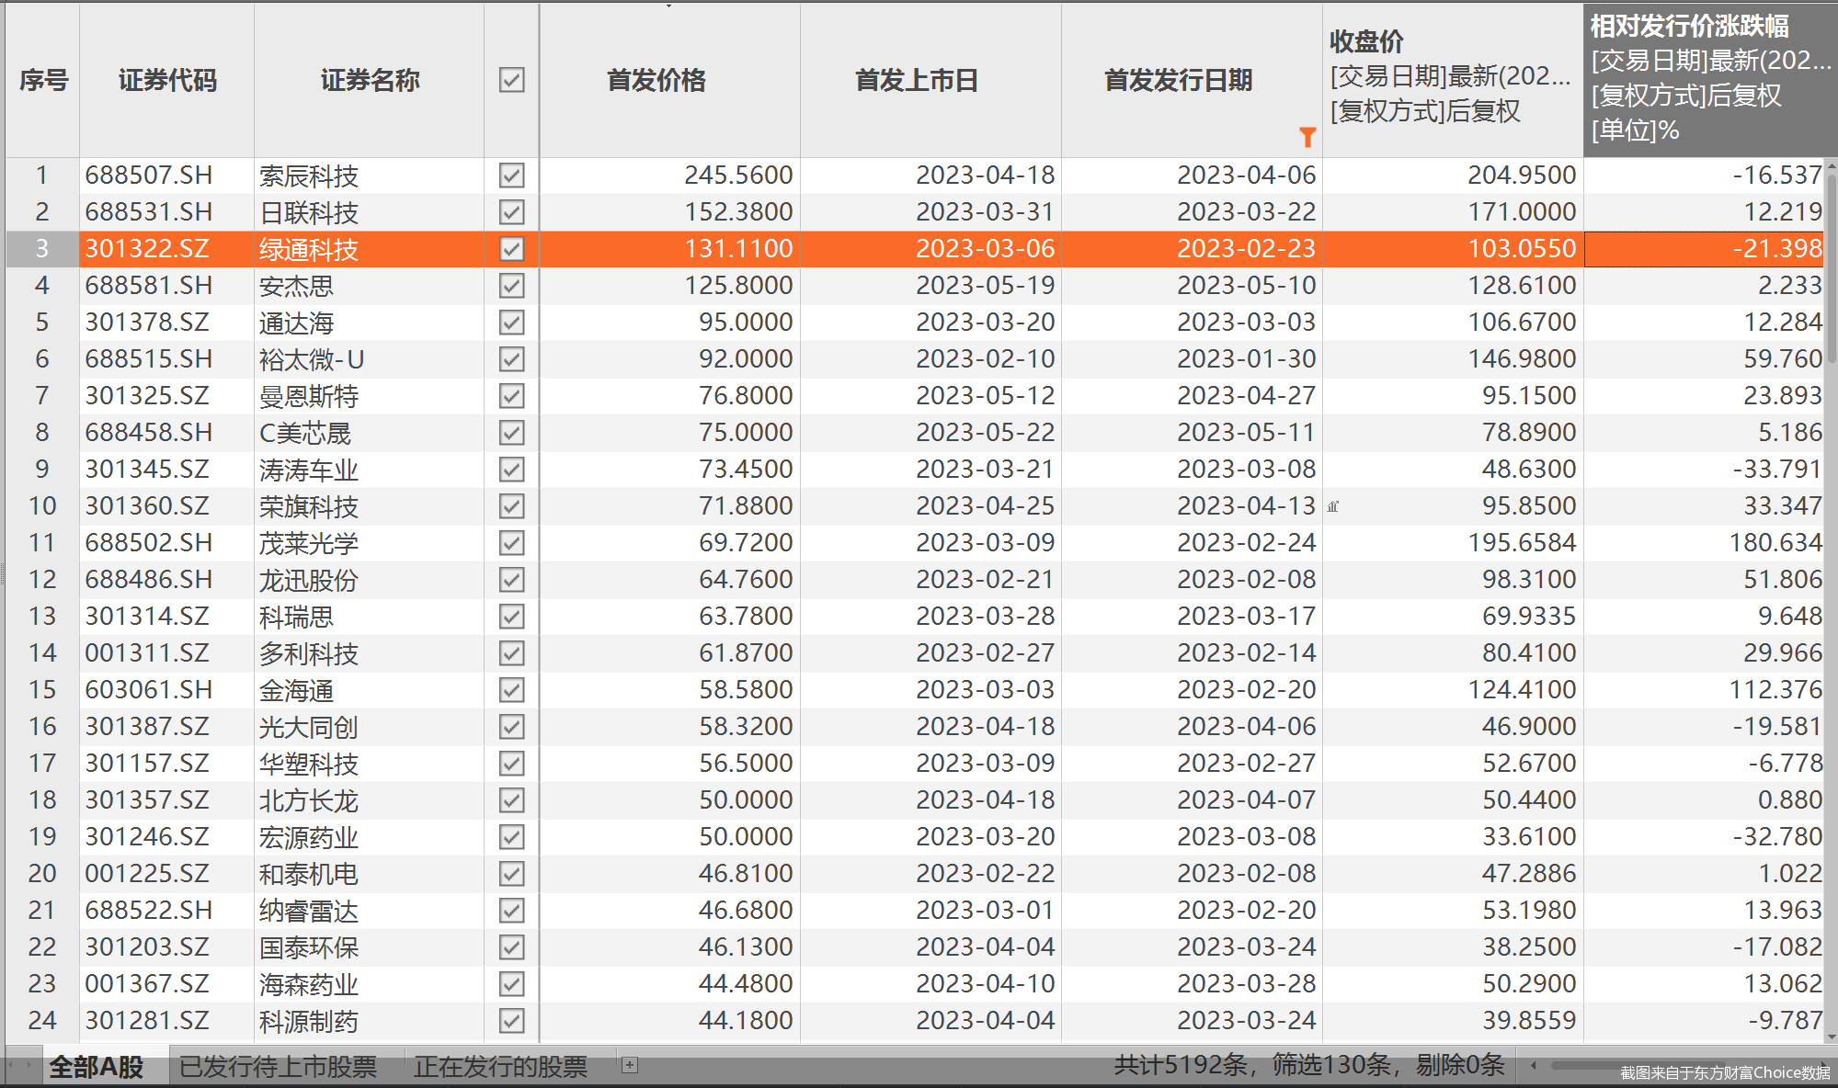Click the add-sheet plus icon
The height and width of the screenshot is (1088, 1838).
click(630, 1065)
